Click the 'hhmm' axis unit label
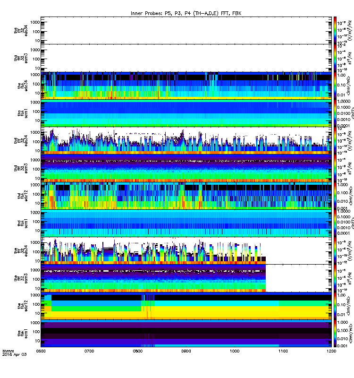 pyautogui.click(x=8, y=351)
